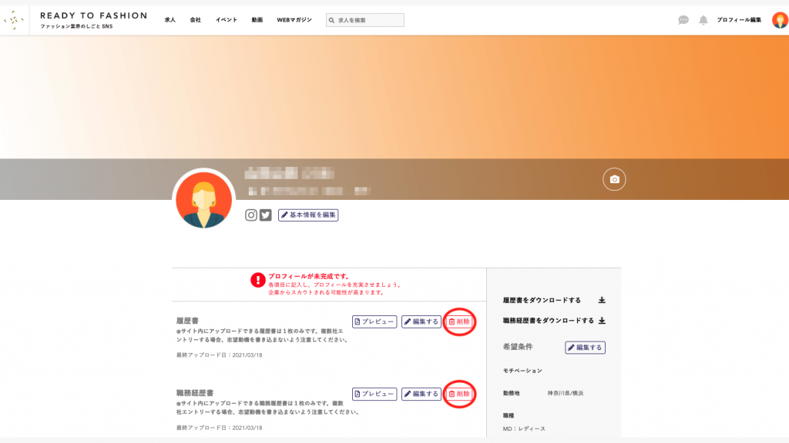Download the 職務経歴書 via the download icon
The height and width of the screenshot is (443, 789).
click(602, 321)
